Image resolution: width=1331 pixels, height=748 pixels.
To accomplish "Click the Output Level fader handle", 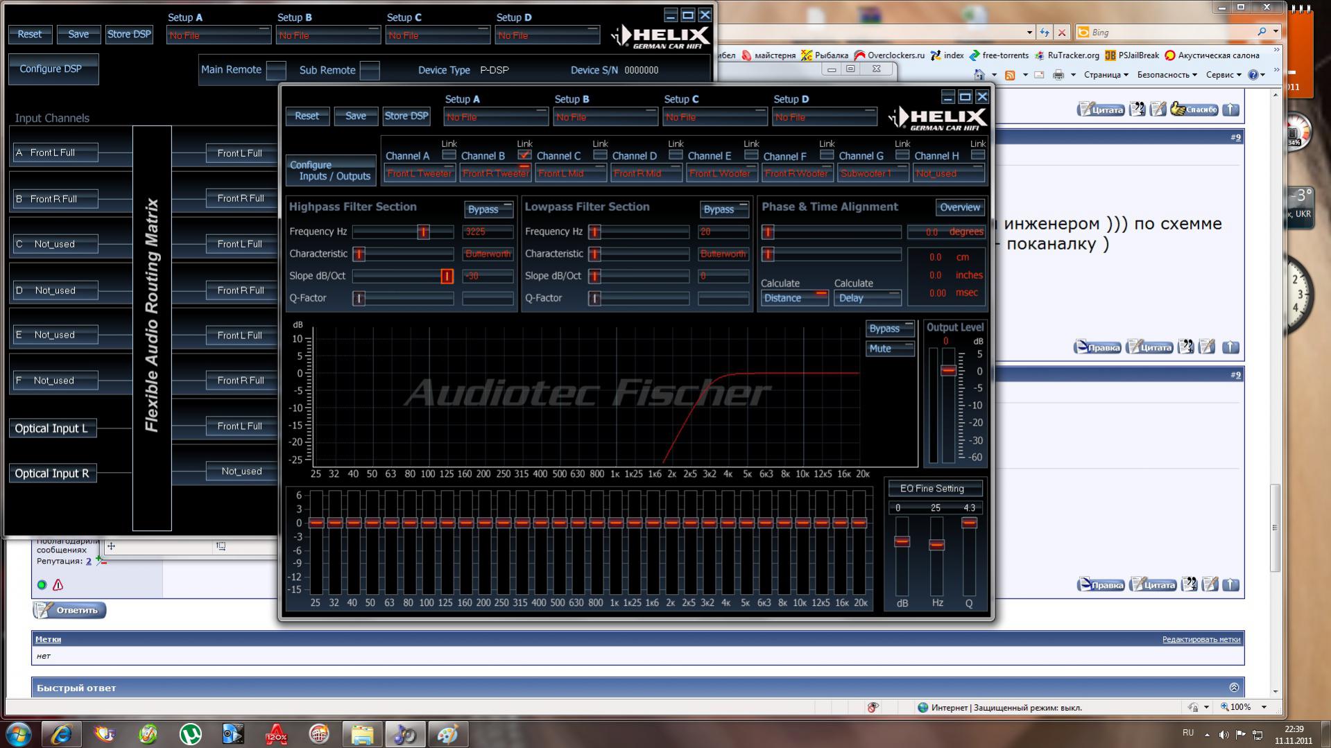I will [947, 371].
